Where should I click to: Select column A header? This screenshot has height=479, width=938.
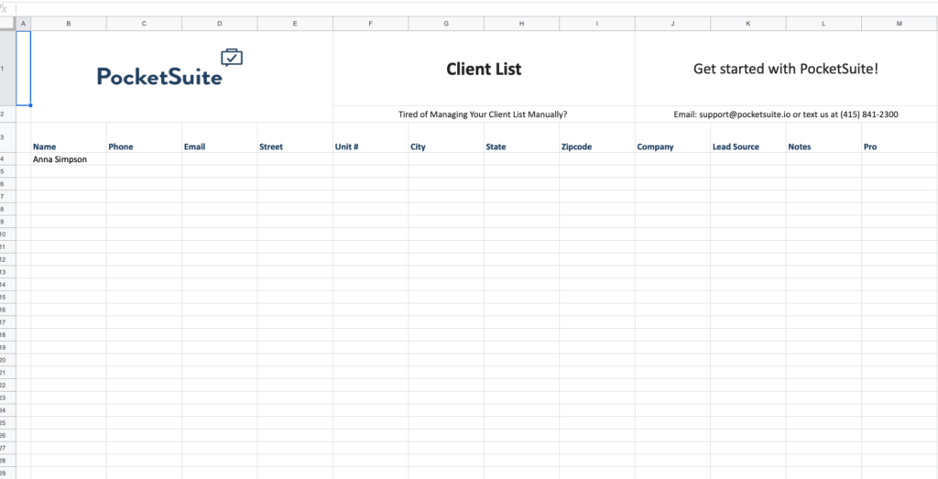pos(23,23)
